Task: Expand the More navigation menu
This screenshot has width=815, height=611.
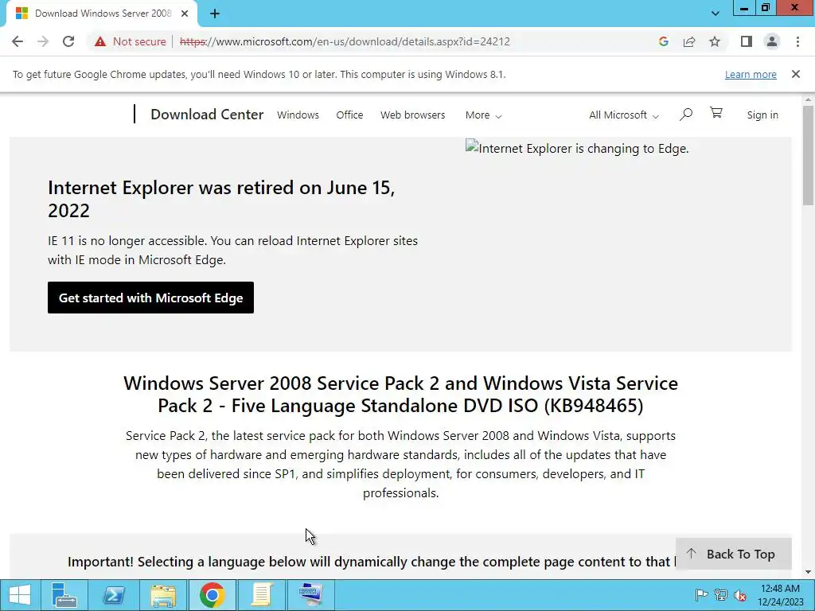Action: (483, 115)
